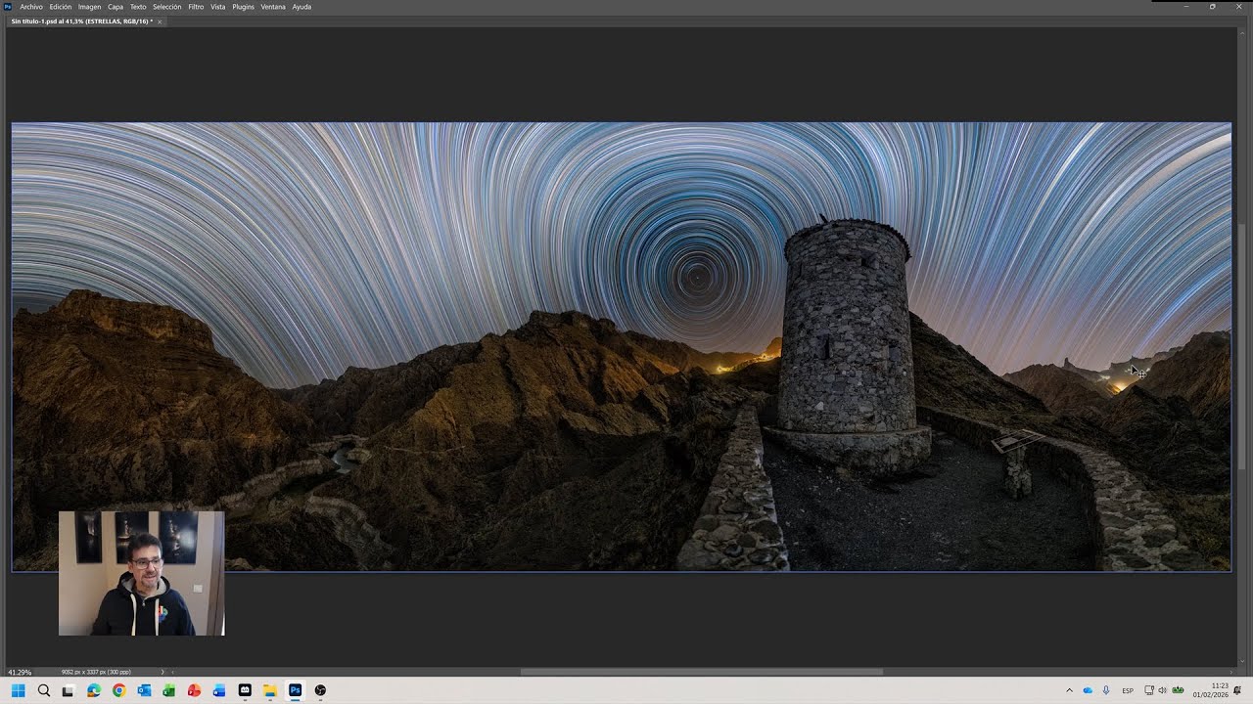Click the microphone tray icon
Viewport: 1253px width, 704px height.
[x=1106, y=690]
